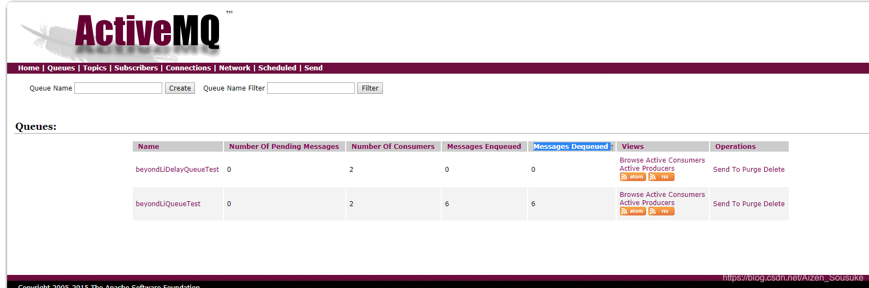
Task: Click the Create queue button
Action: click(180, 88)
